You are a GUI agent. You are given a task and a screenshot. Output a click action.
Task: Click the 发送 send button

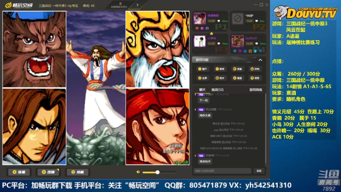(x=259, y=171)
